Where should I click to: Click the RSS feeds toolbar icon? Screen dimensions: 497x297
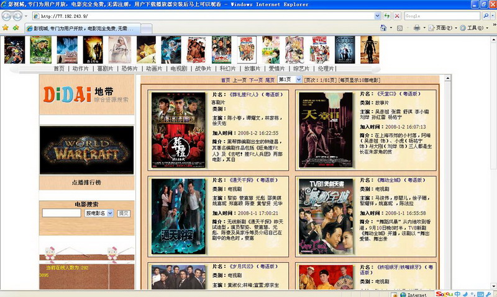[399, 28]
